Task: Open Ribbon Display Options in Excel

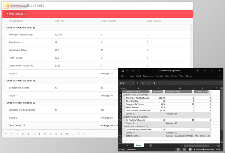Action: [x=198, y=70]
